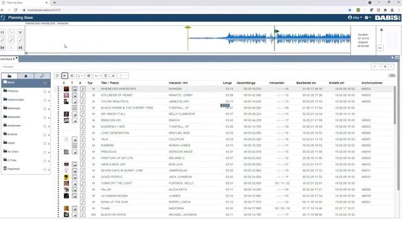Open the dropdown after the download icon
Viewport: 402px width, 226px height.
(123, 75)
